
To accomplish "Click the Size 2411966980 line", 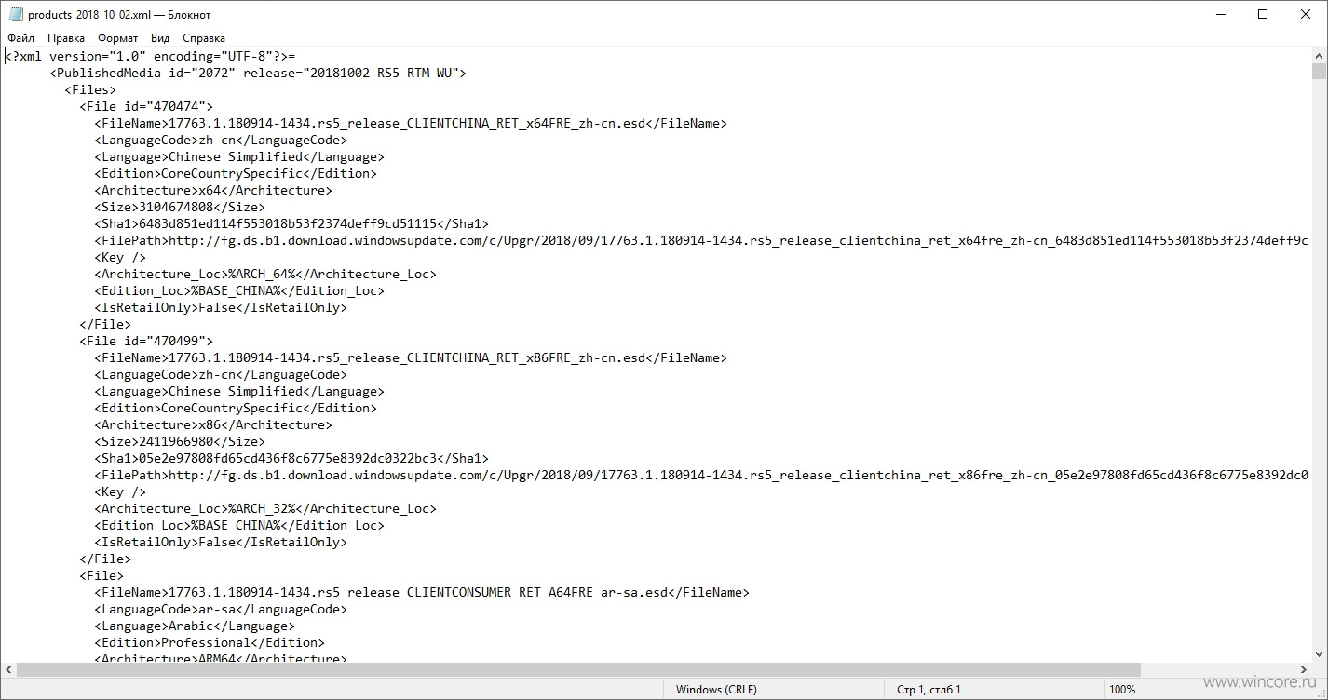I will [180, 441].
